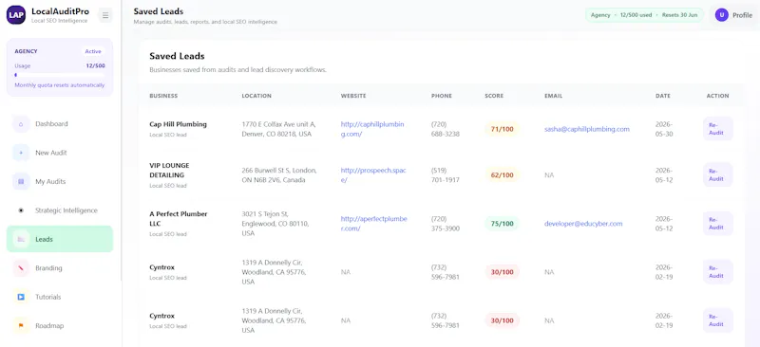Click the VIP LOUNGE DETAILING business name
This screenshot has width=760, height=347.
(x=169, y=171)
